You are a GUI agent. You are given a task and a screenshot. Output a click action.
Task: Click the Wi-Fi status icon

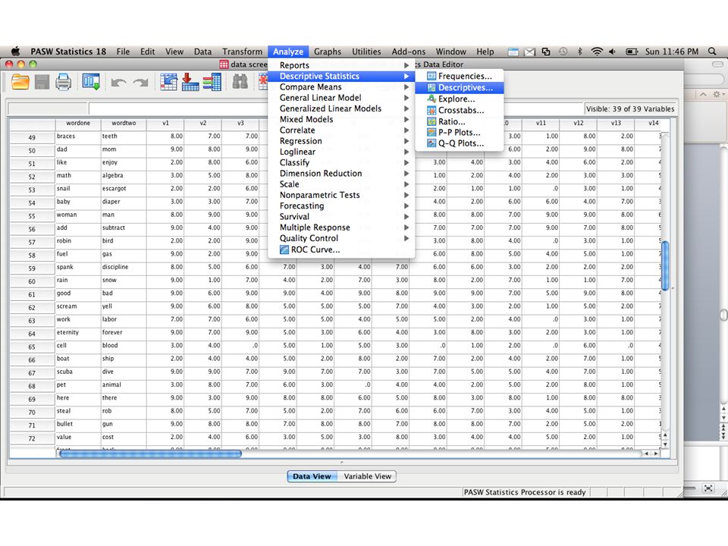(597, 52)
